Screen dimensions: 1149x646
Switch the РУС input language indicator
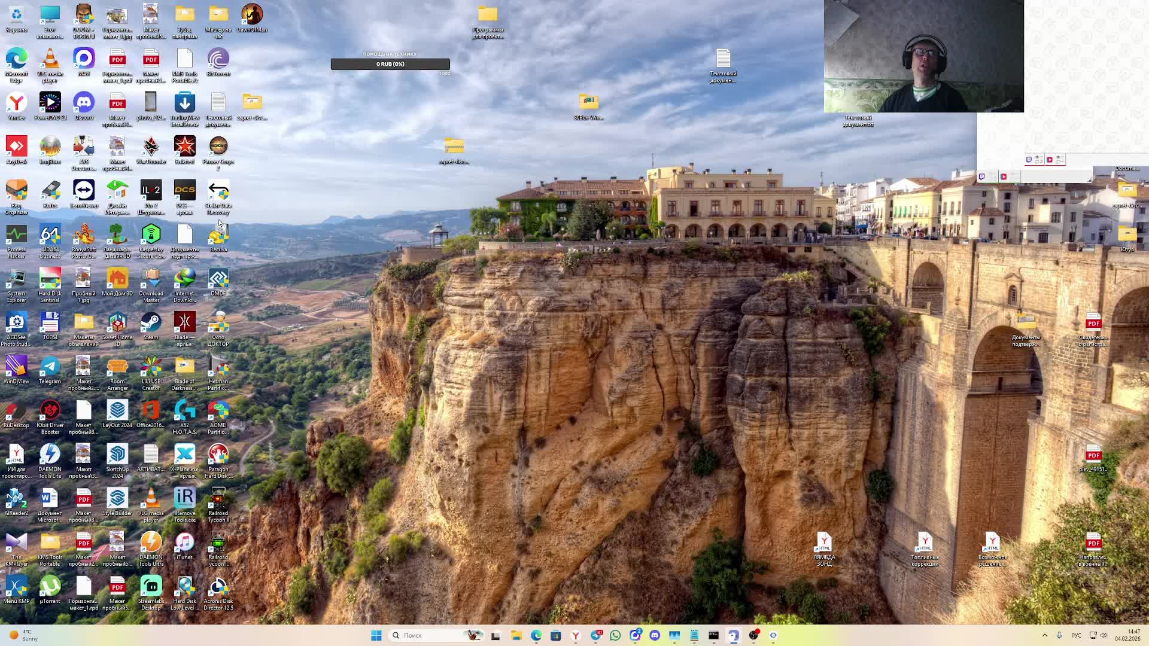pyautogui.click(x=1076, y=635)
